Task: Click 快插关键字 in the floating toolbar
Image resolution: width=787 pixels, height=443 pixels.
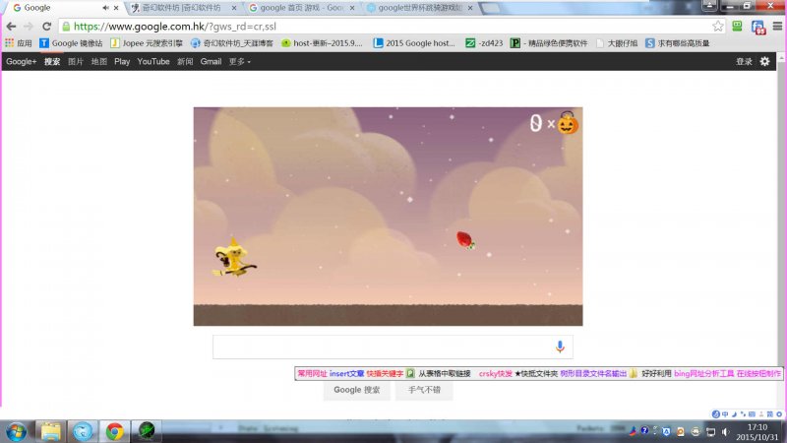Action: [385, 374]
